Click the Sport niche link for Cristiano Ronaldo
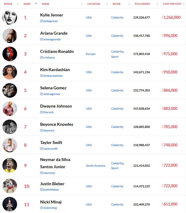186x213 pixels. click(x=115, y=57)
